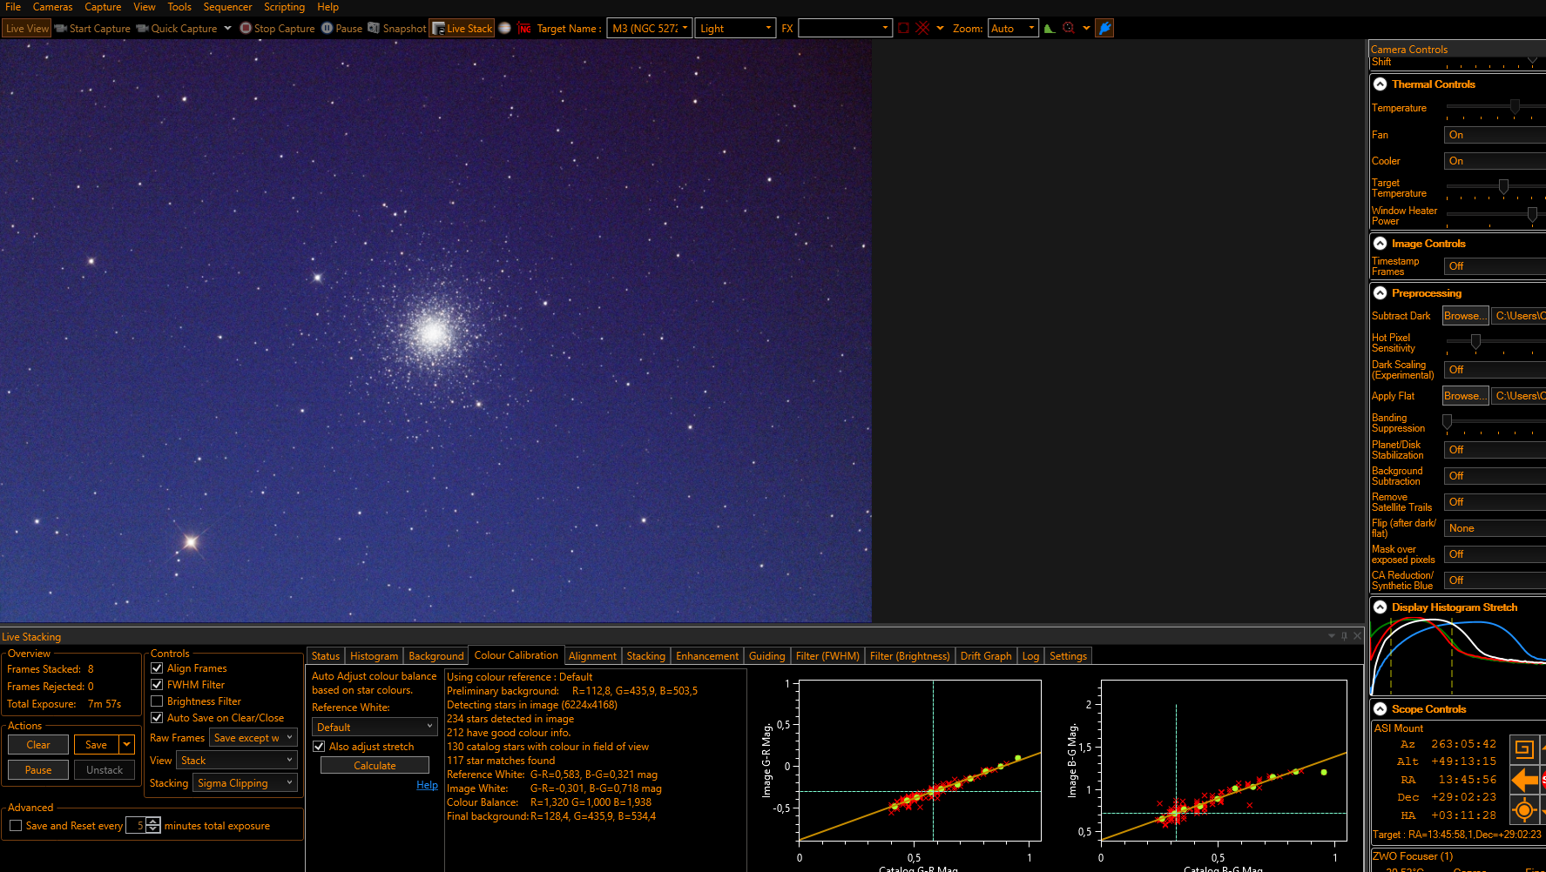Open the Scripting menu
1546x872 pixels.
click(x=285, y=7)
